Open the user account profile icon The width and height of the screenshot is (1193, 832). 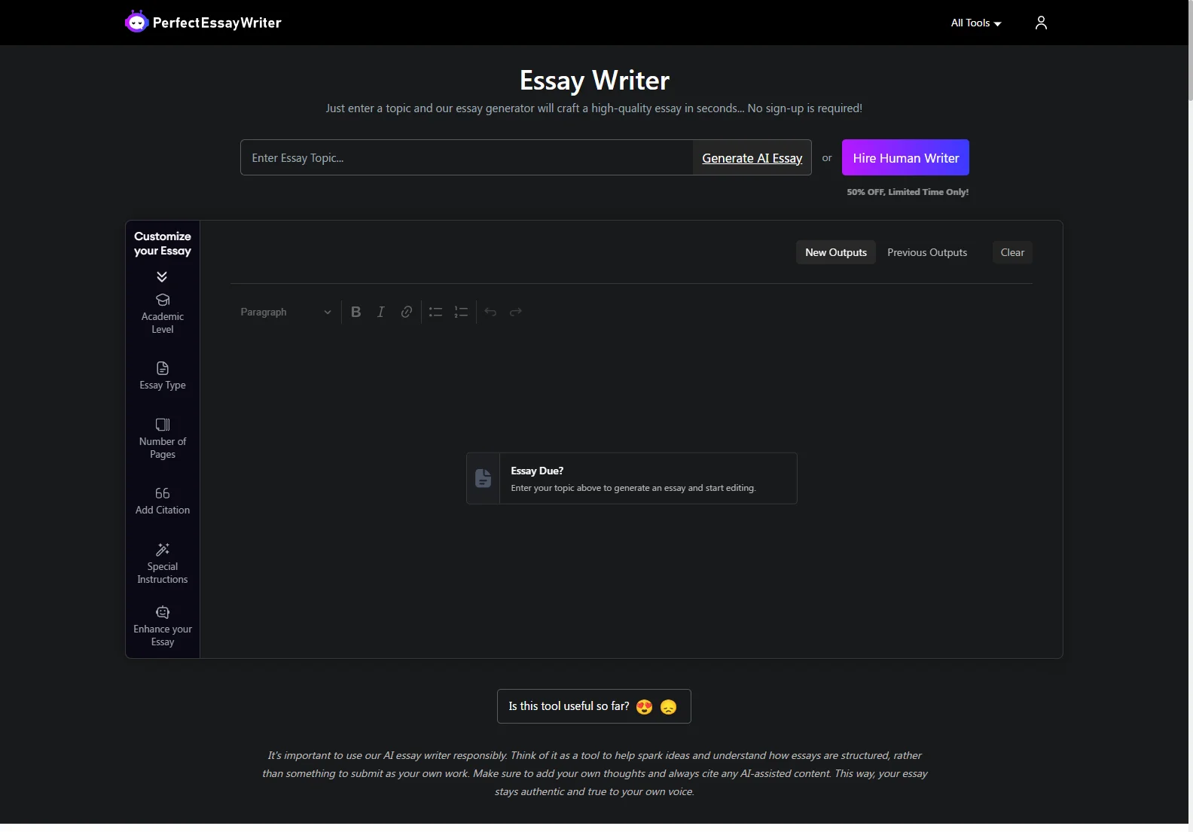pyautogui.click(x=1041, y=23)
